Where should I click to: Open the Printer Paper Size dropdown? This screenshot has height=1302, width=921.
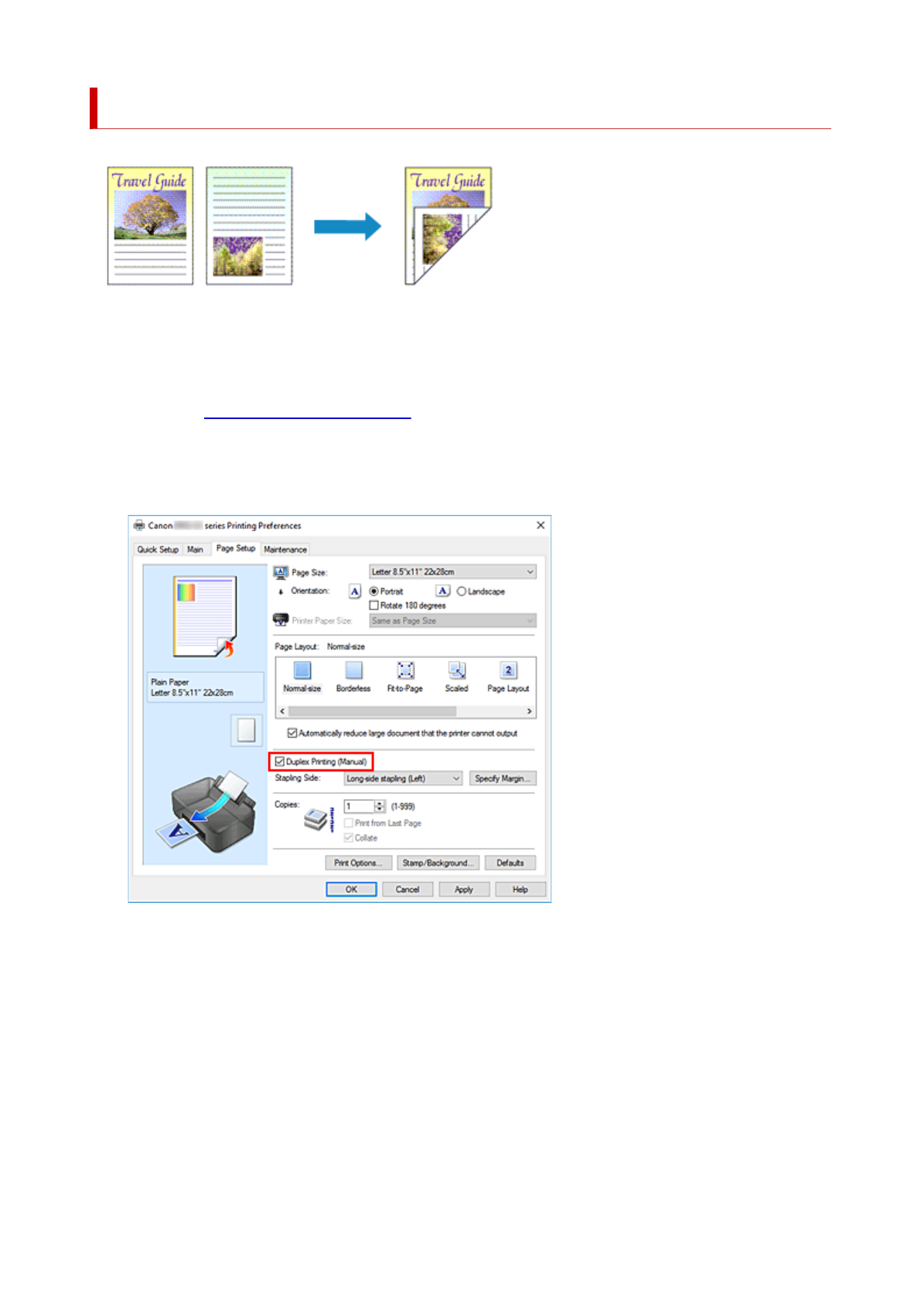pos(452,621)
